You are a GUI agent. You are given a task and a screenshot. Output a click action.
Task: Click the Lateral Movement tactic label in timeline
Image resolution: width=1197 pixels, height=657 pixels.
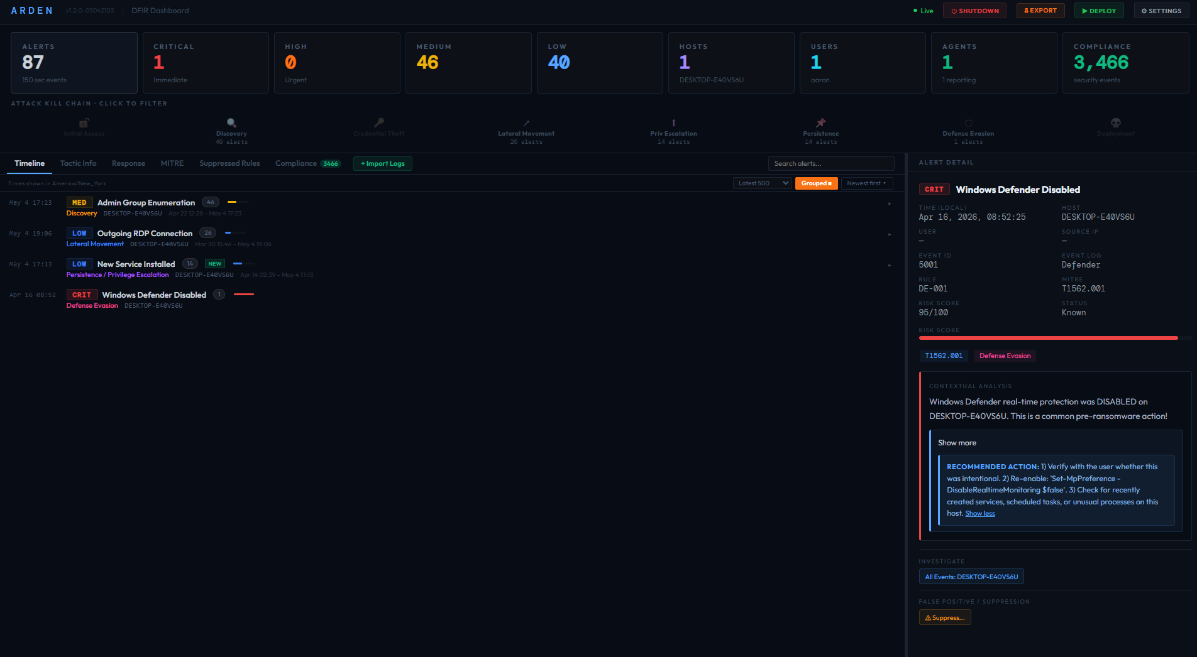pos(95,244)
